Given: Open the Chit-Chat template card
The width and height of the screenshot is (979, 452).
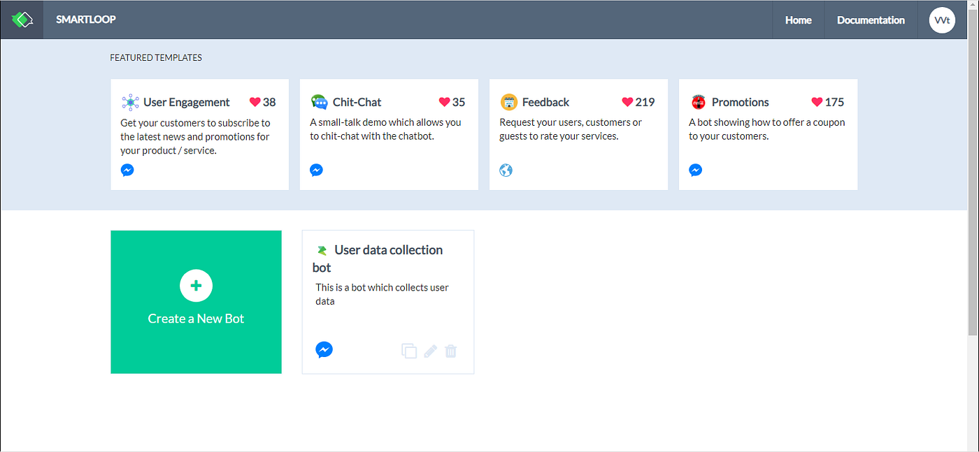Looking at the screenshot, I should tap(389, 134).
